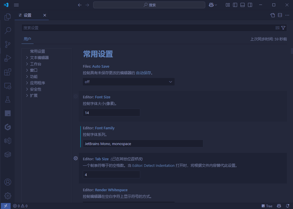The width and height of the screenshot is (293, 209).
Task: Click the Trae status bar item
Action: [x=267, y=206]
